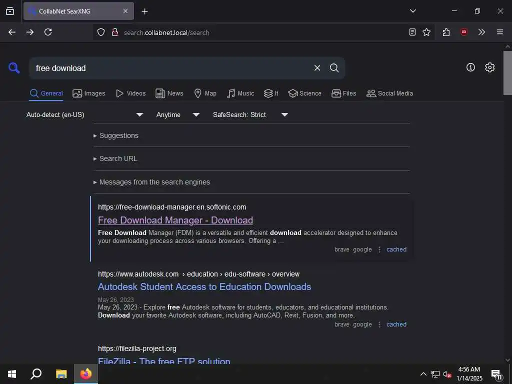Screen dimensions: 512x384
Task: Open notification center icon
Action: pyautogui.click(x=496, y=374)
